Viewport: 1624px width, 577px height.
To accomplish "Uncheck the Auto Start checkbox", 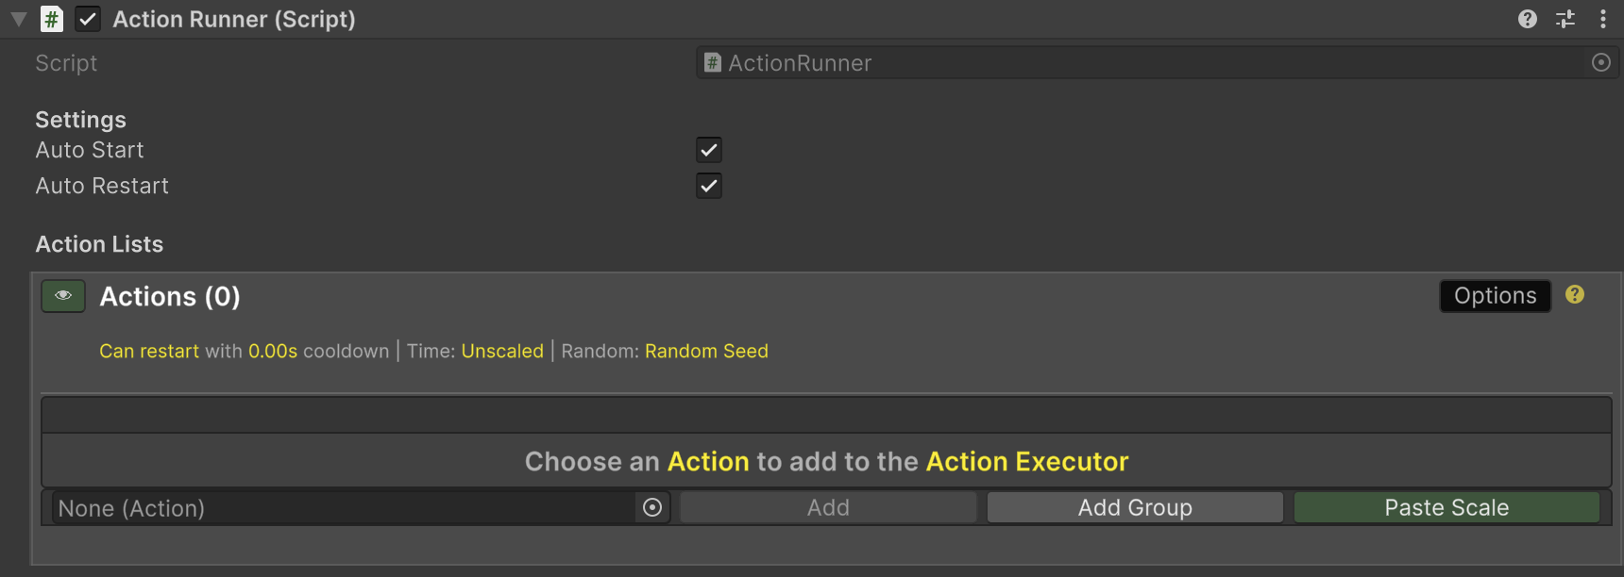I will pyautogui.click(x=709, y=150).
